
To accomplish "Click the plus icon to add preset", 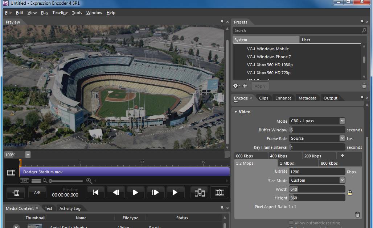I will coord(245,86).
